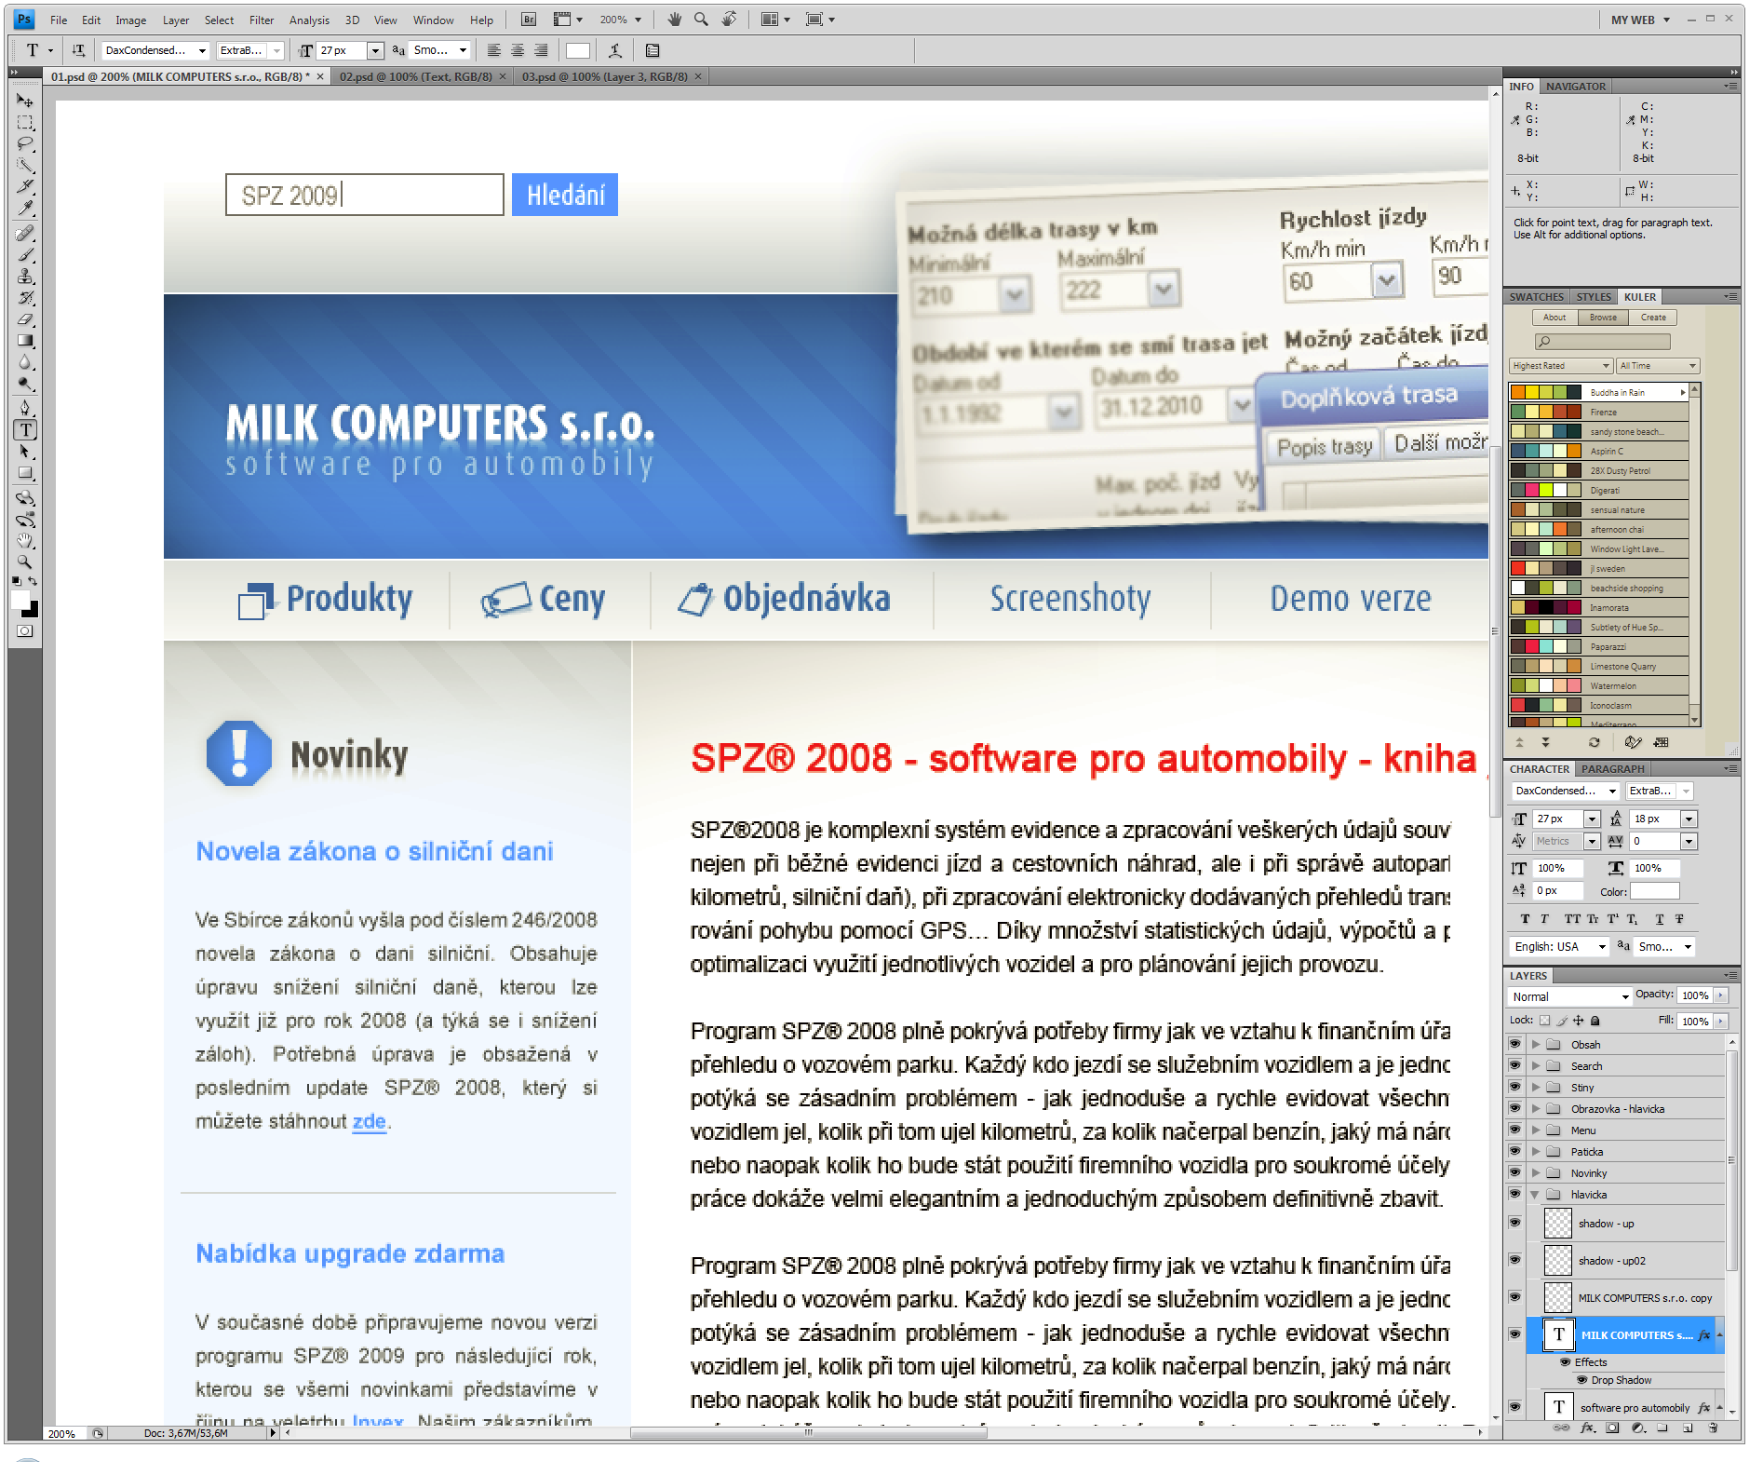This screenshot has height=1462, width=1763.
Task: Switch to the Paragraph panel tab
Action: pos(1613,769)
